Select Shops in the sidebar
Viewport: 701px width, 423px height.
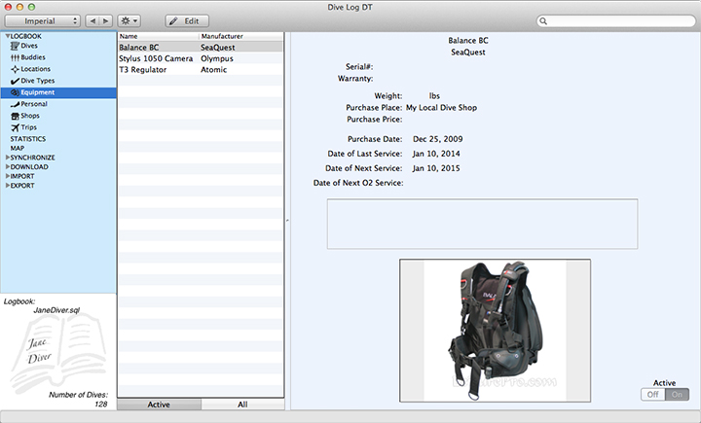coord(30,116)
